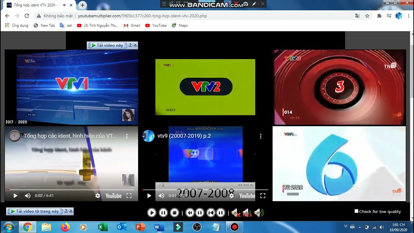Image resolution: width=414 pixels, height=233 pixels.
Task: Open the Maps bookmark
Action: pyautogui.click(x=180, y=25)
